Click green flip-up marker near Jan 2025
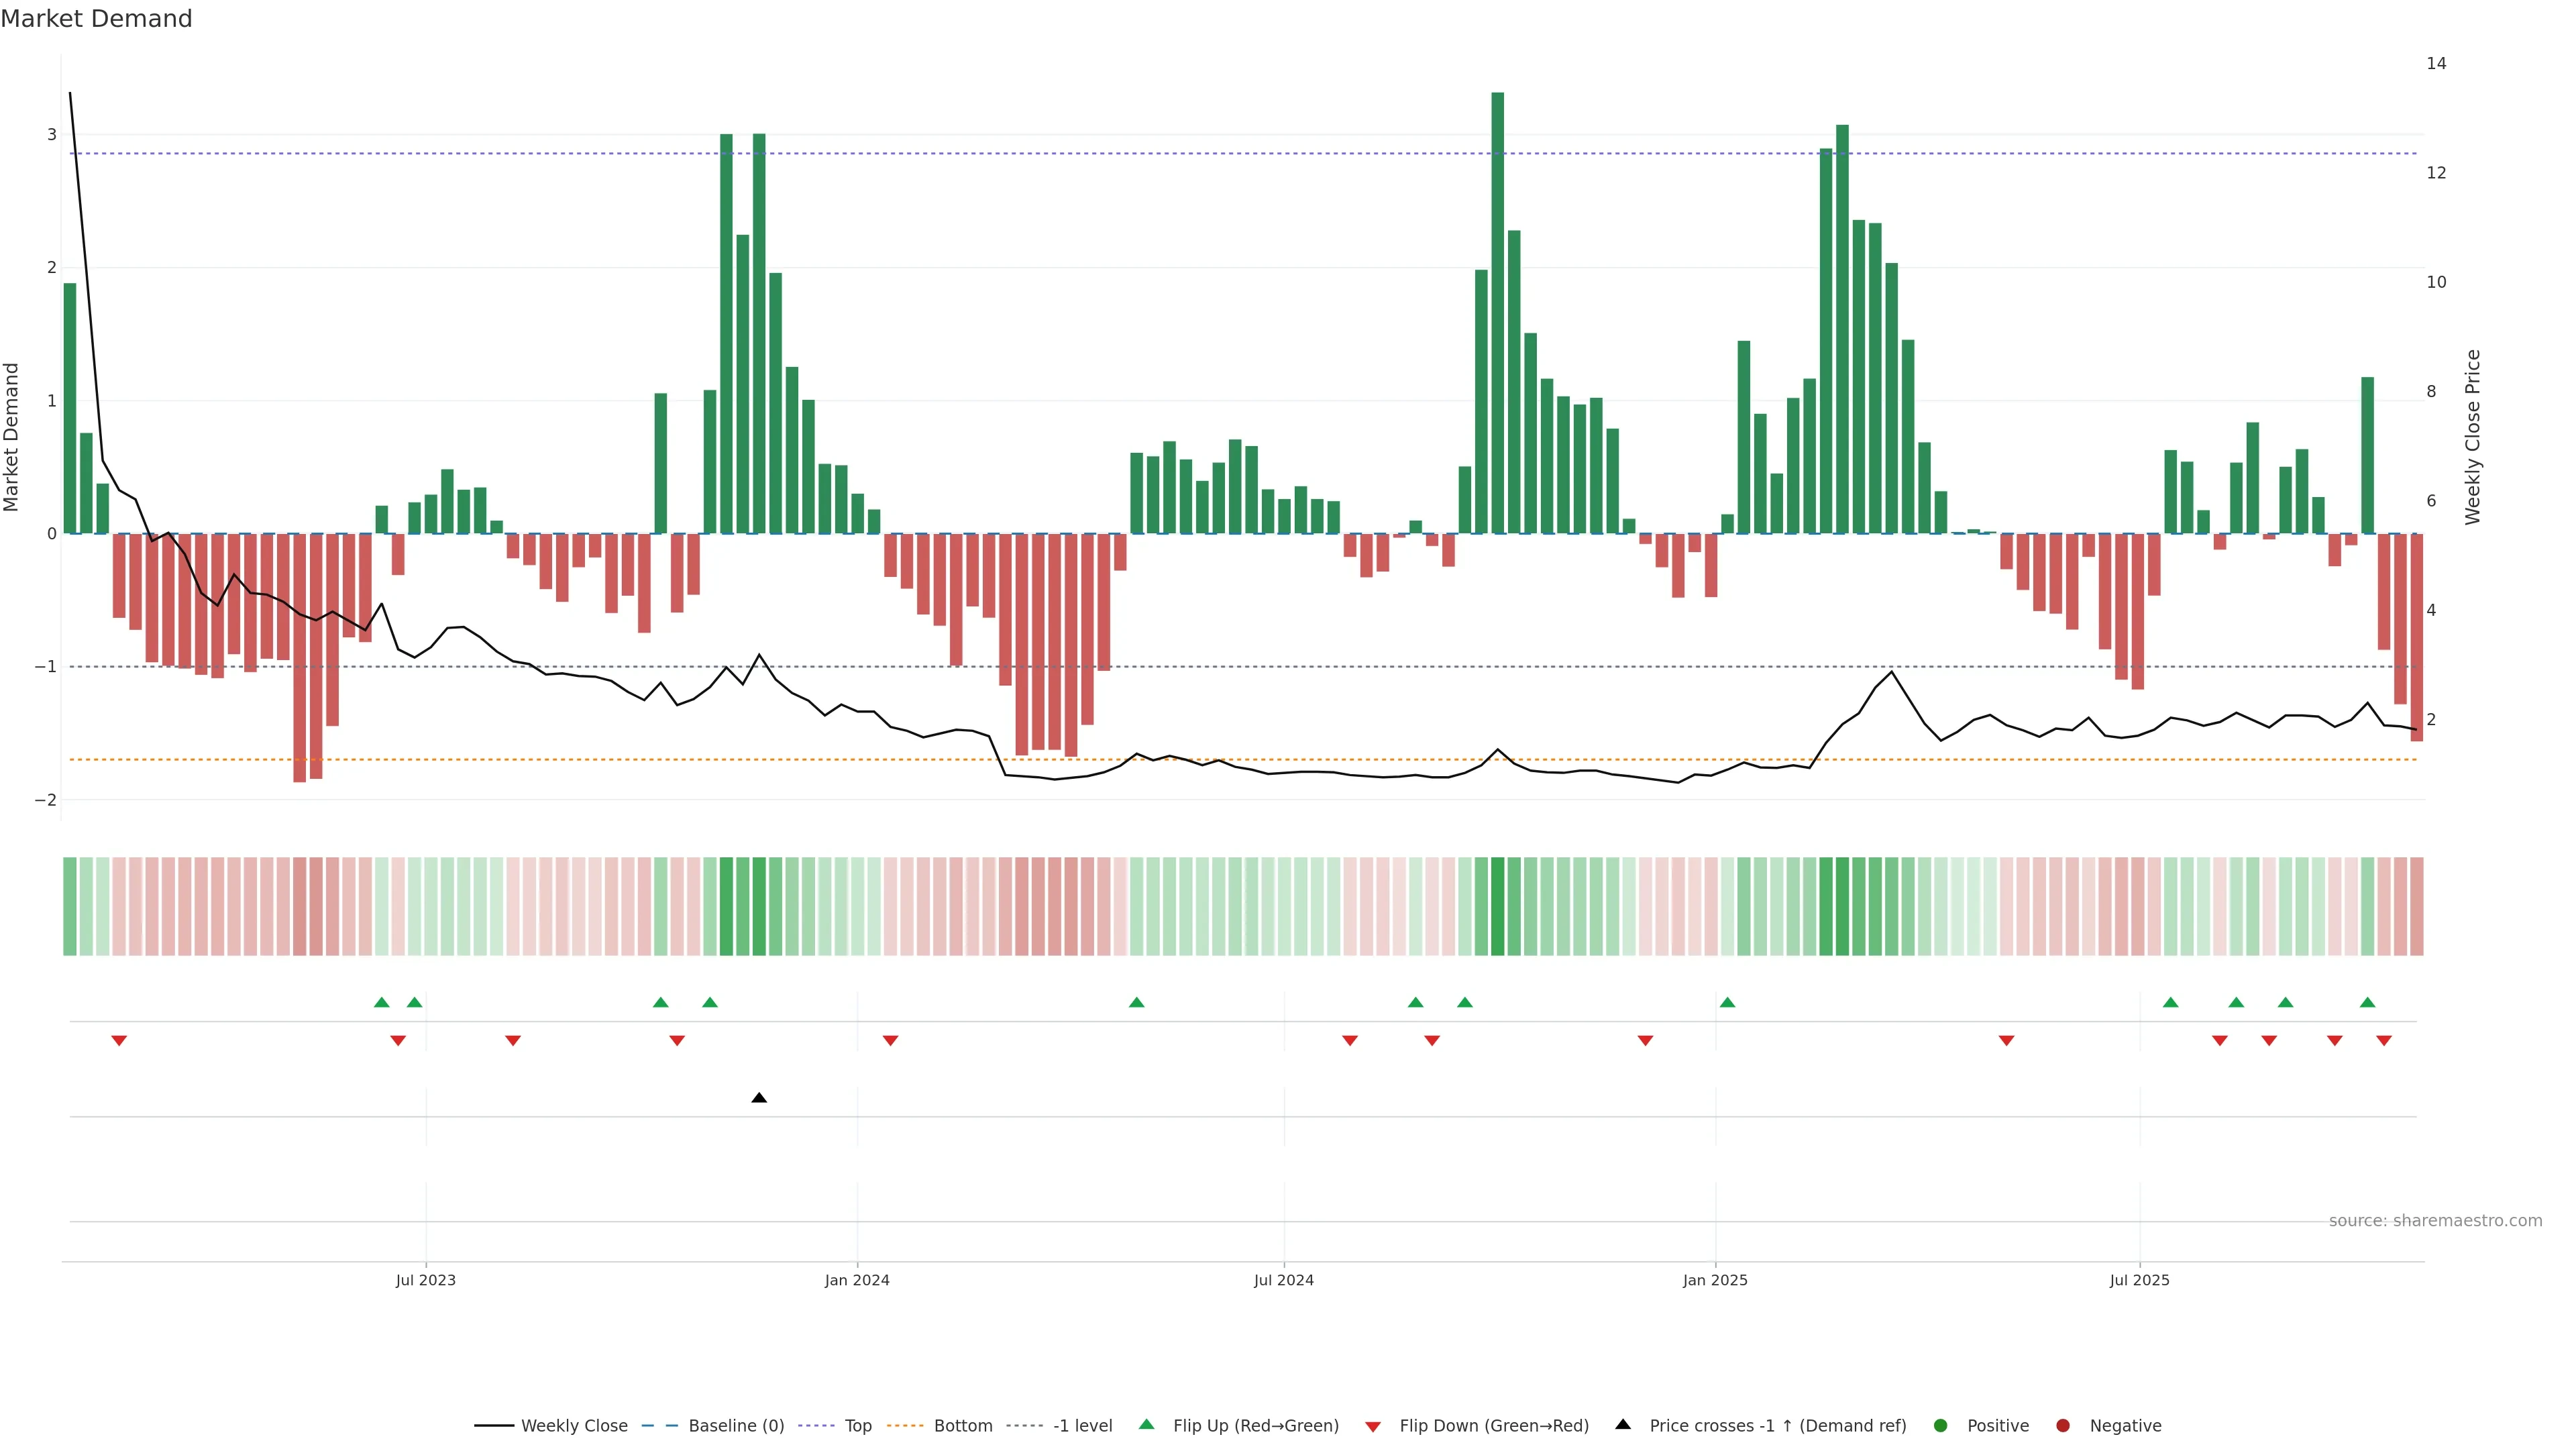The width and height of the screenshot is (2576, 1449). pos(1727,1002)
